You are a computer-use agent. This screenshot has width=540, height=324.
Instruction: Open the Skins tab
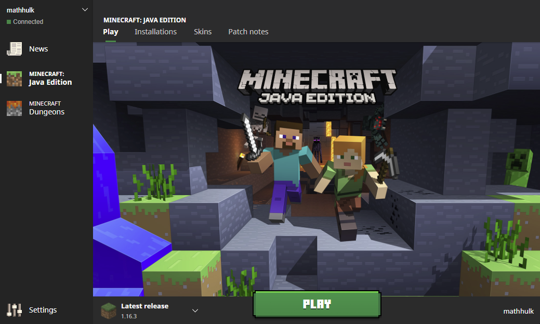point(203,32)
